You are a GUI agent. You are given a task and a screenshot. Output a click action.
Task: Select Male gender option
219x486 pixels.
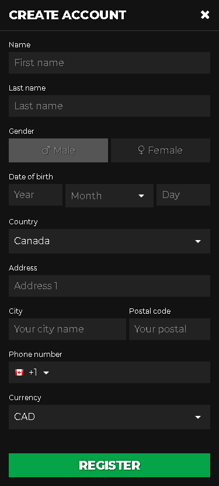pos(58,150)
